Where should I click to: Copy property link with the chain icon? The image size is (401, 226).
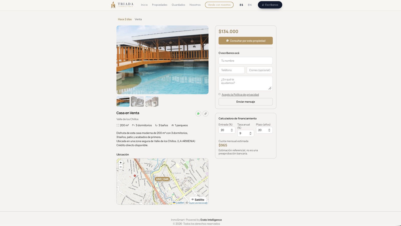[206, 114]
